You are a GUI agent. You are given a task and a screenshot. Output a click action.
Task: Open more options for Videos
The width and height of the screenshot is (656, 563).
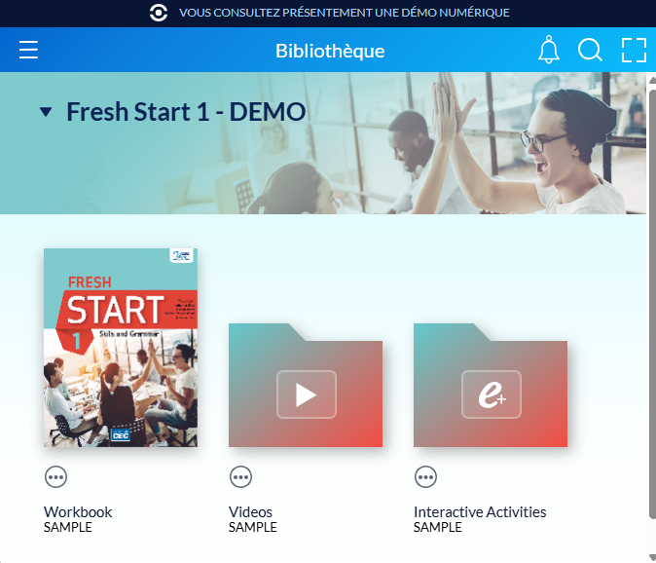(240, 476)
